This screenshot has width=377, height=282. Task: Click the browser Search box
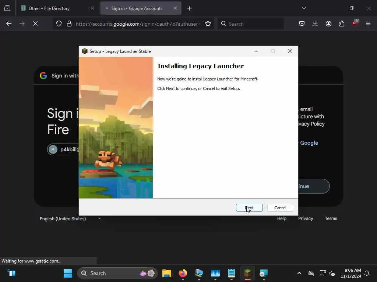(251, 24)
